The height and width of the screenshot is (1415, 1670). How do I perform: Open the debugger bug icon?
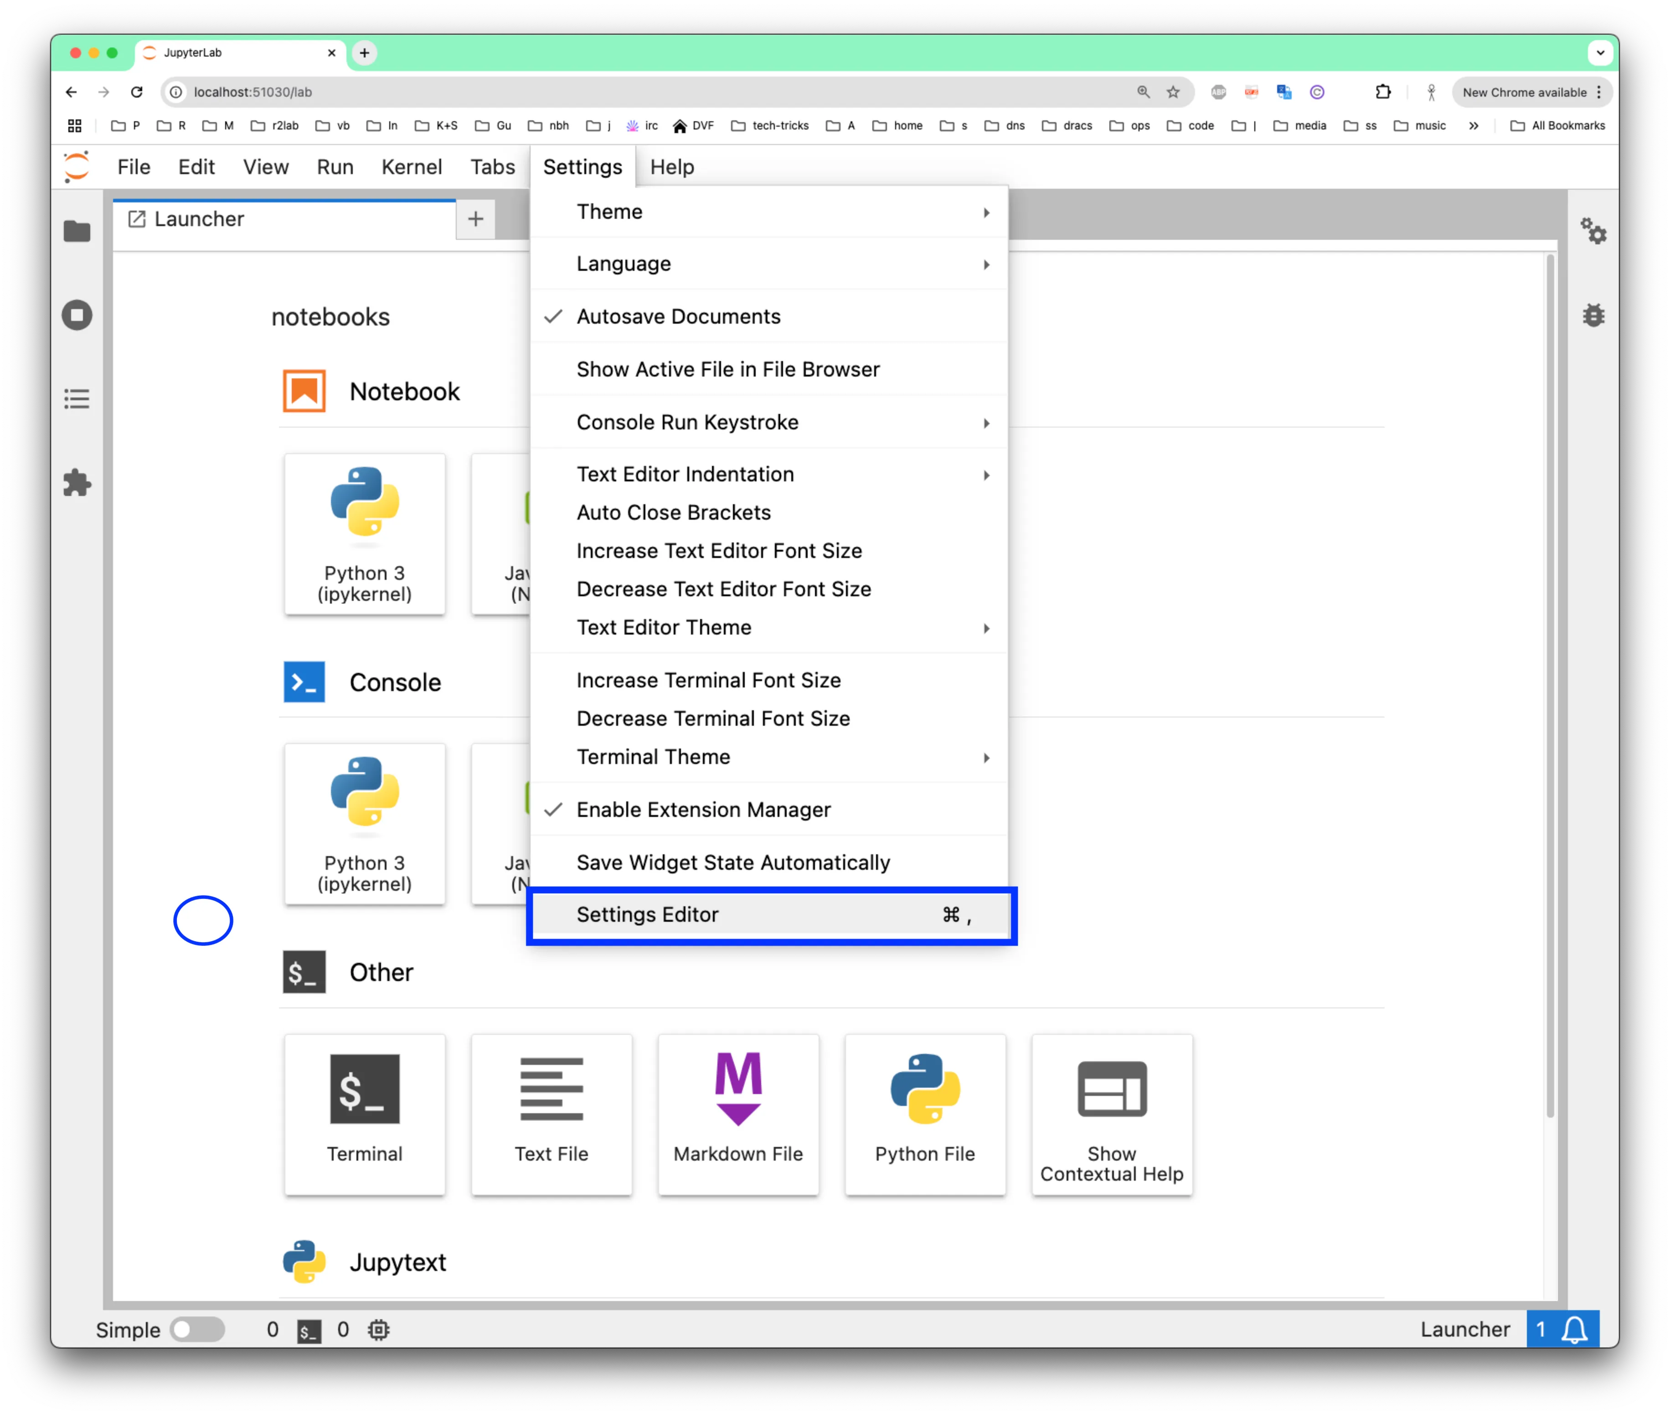pos(1593,315)
